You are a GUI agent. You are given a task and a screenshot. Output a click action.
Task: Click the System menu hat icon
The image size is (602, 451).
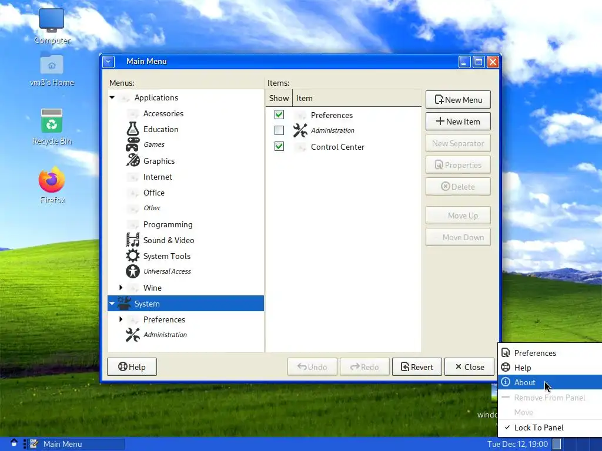point(124,304)
